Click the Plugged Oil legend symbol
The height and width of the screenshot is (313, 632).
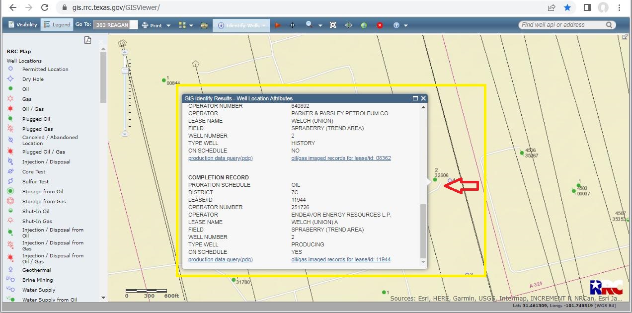pyautogui.click(x=10, y=119)
